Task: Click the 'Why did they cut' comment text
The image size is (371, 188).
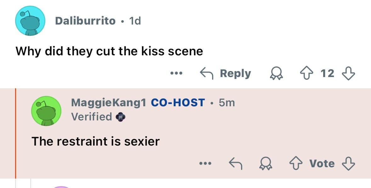Action: 109,51
